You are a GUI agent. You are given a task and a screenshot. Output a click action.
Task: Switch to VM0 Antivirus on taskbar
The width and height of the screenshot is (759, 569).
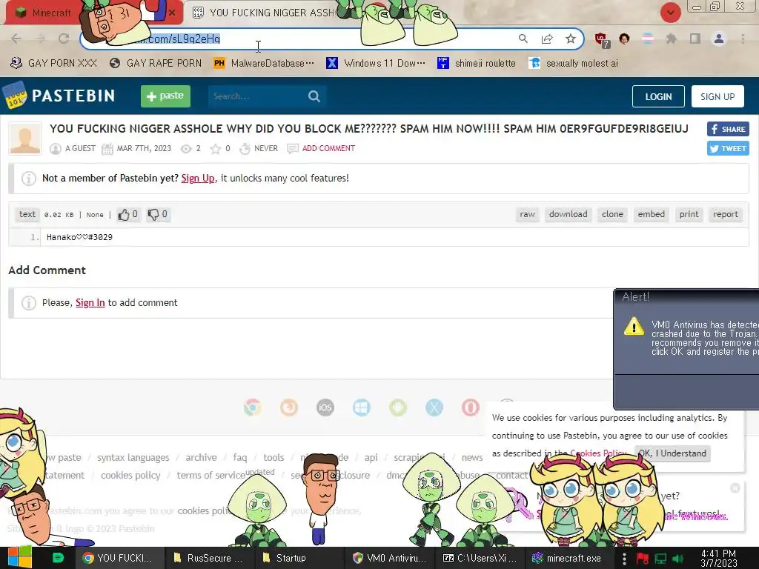[390, 558]
